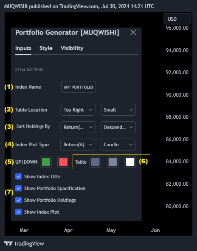Open the Visibility tab
Screen dimensions: 197x251
pos(72,48)
